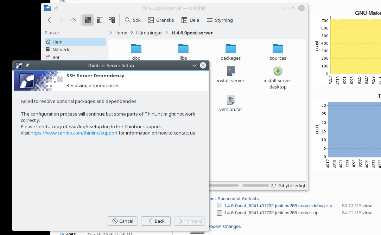The image size is (381, 235).
Task: Click the Dolphin application icon in titlebar
Action: tap(47, 8)
